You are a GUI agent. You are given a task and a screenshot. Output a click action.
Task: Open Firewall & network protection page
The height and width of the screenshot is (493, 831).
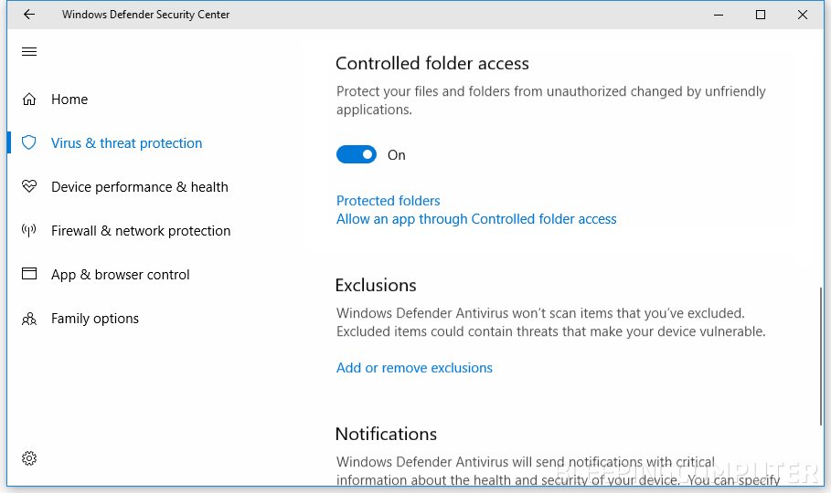(141, 231)
